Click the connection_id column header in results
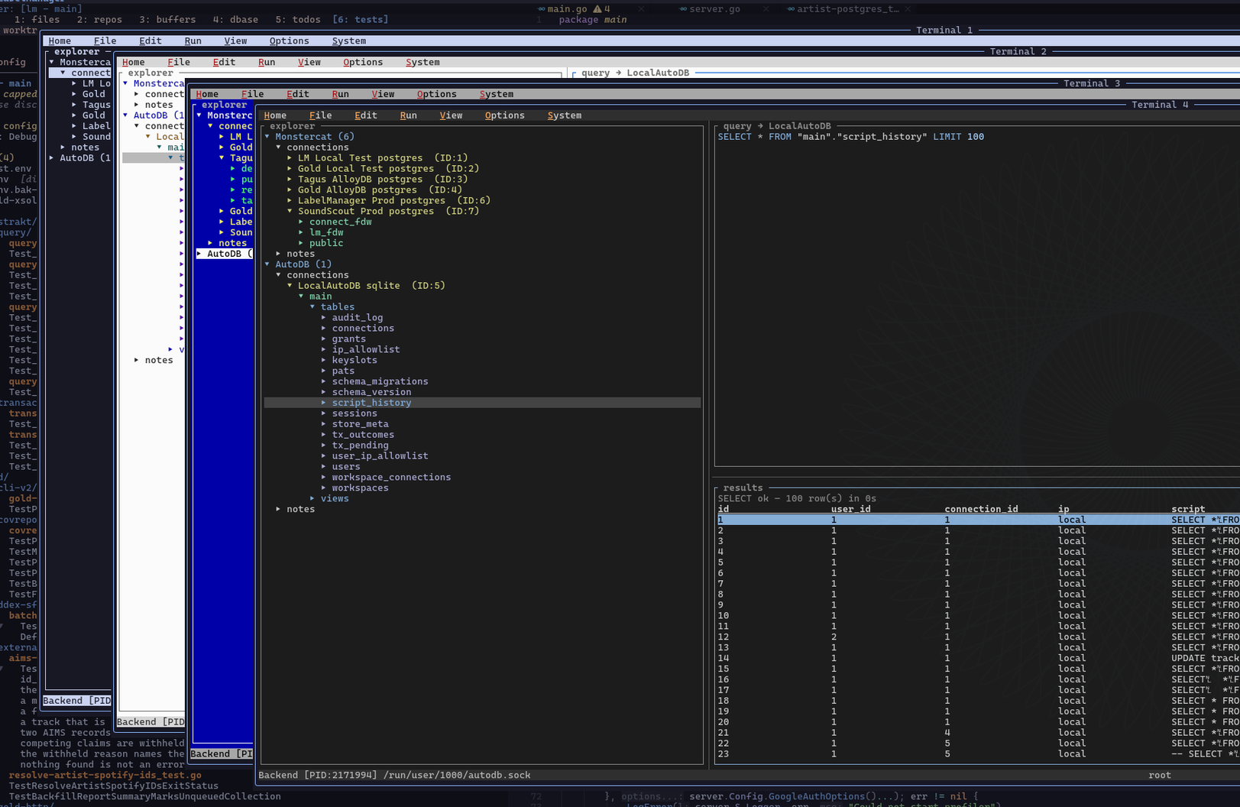Image resolution: width=1240 pixels, height=807 pixels. 981,510
